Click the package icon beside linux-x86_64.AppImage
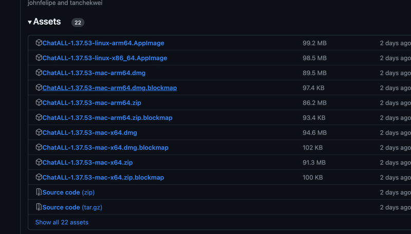 tap(39, 58)
